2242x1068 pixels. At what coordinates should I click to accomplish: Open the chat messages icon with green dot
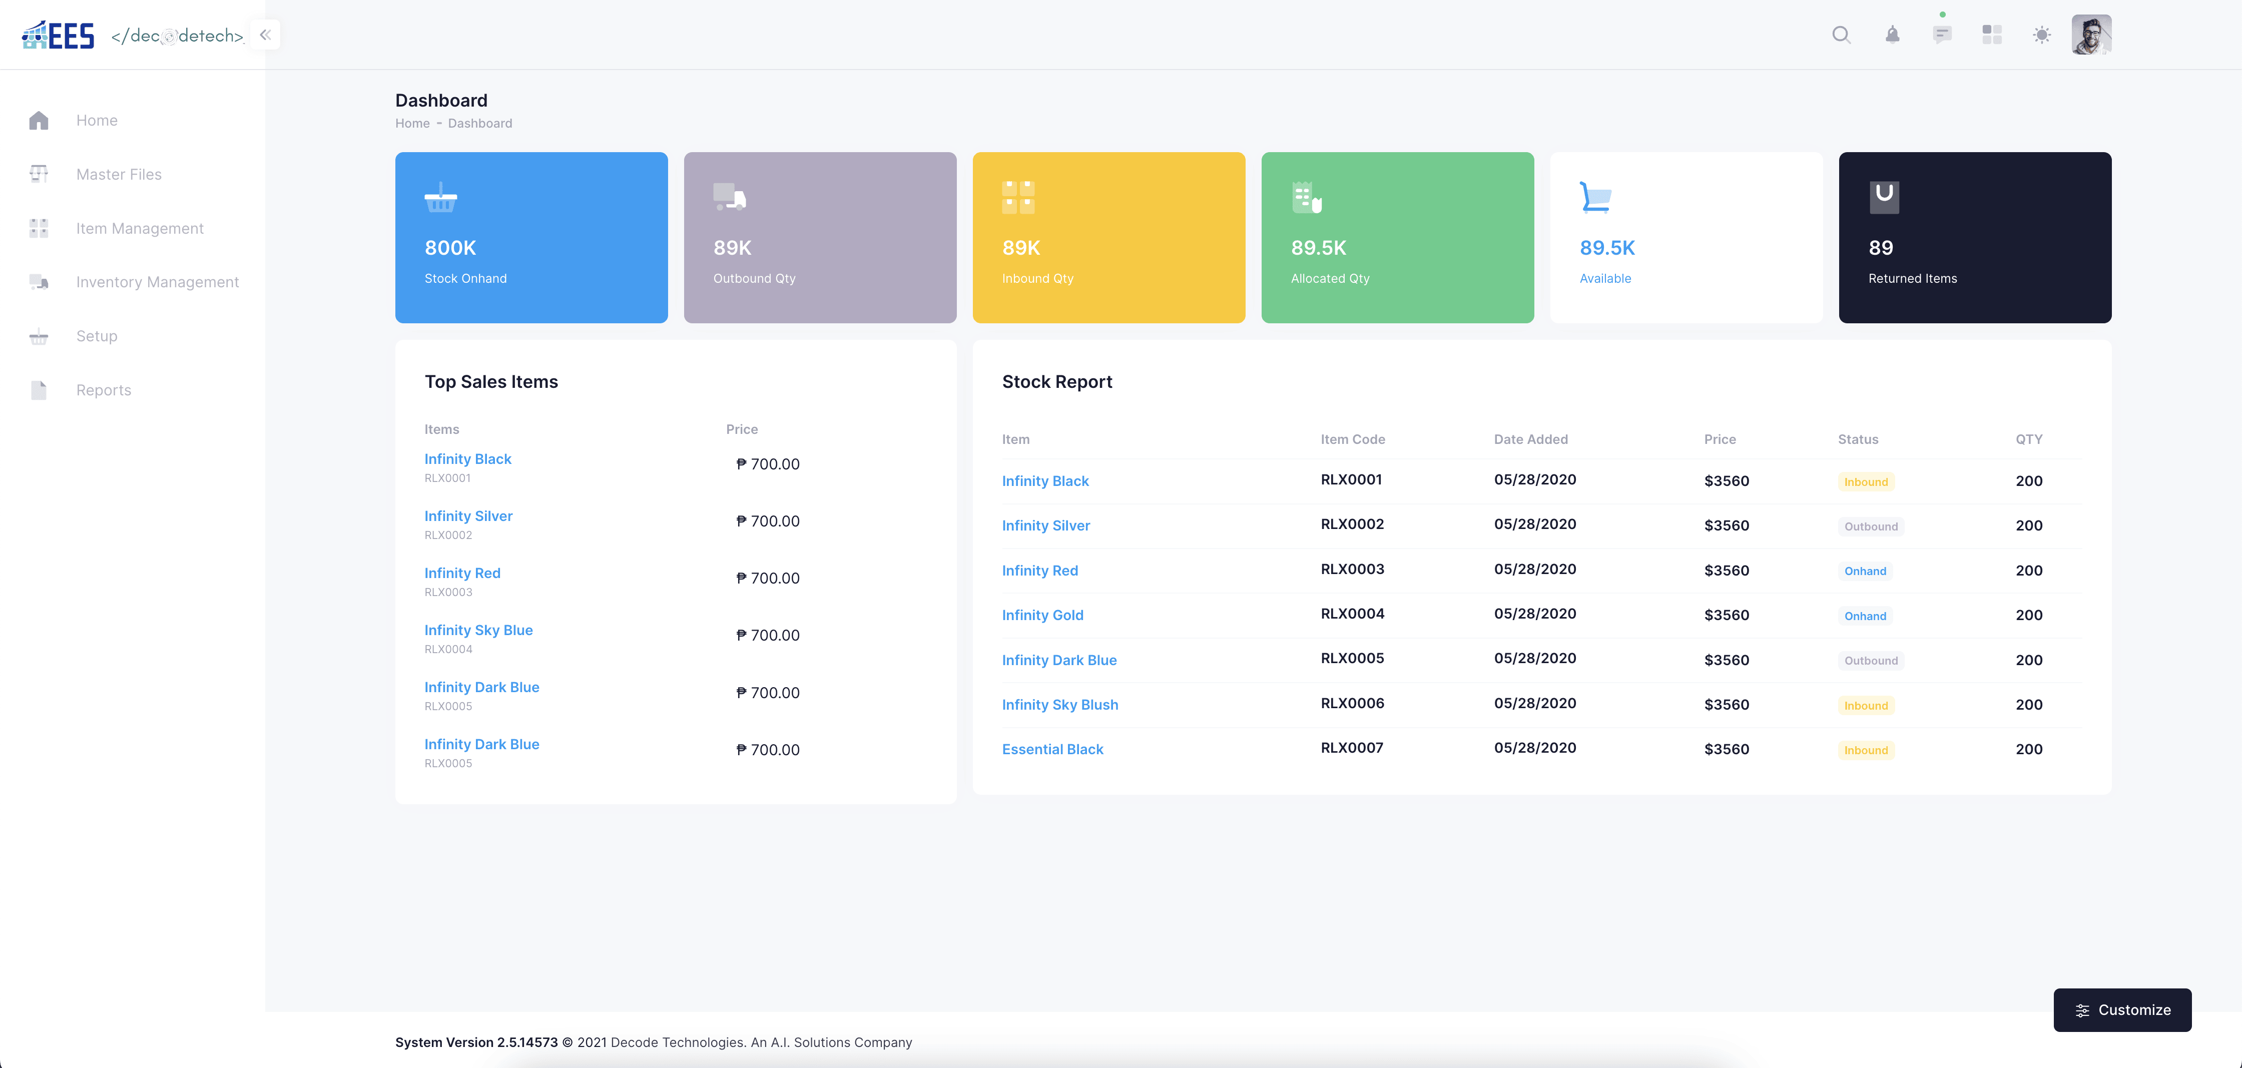tap(1942, 35)
